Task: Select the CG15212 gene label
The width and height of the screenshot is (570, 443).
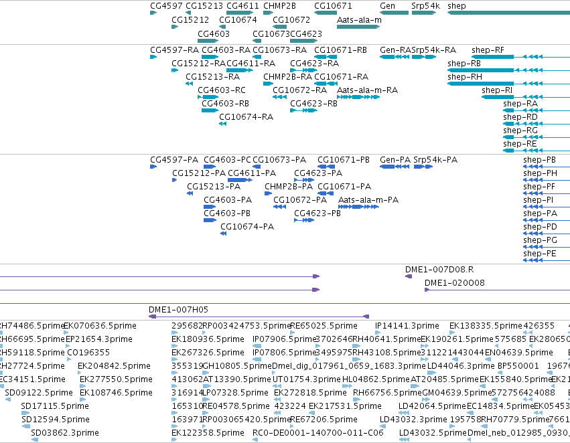Action: [x=190, y=19]
